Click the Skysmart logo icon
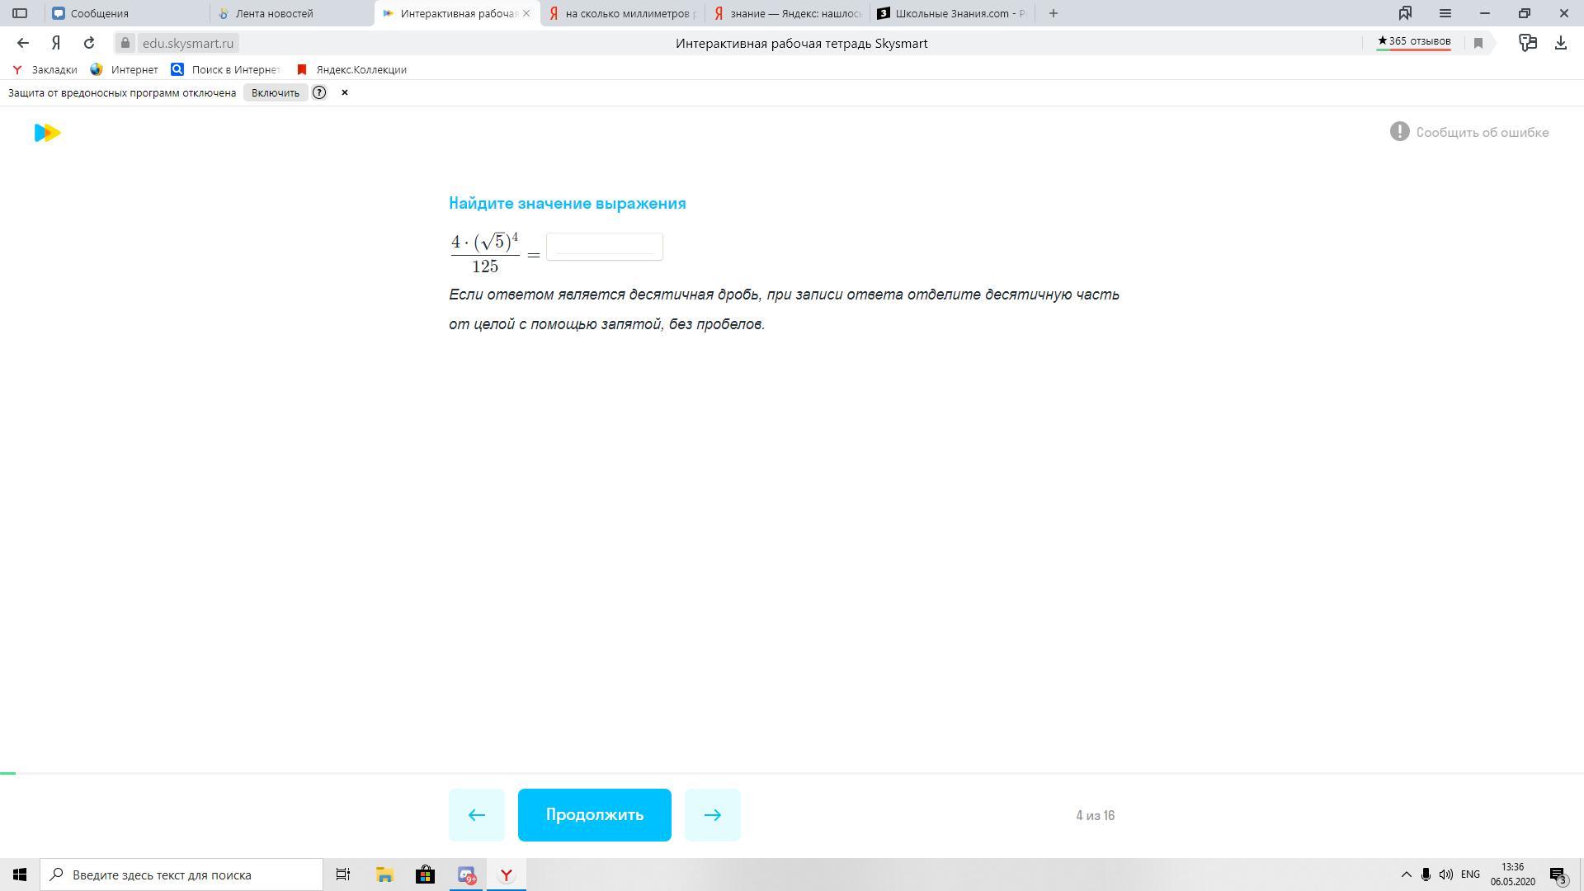This screenshot has height=891, width=1584. coord(47,133)
